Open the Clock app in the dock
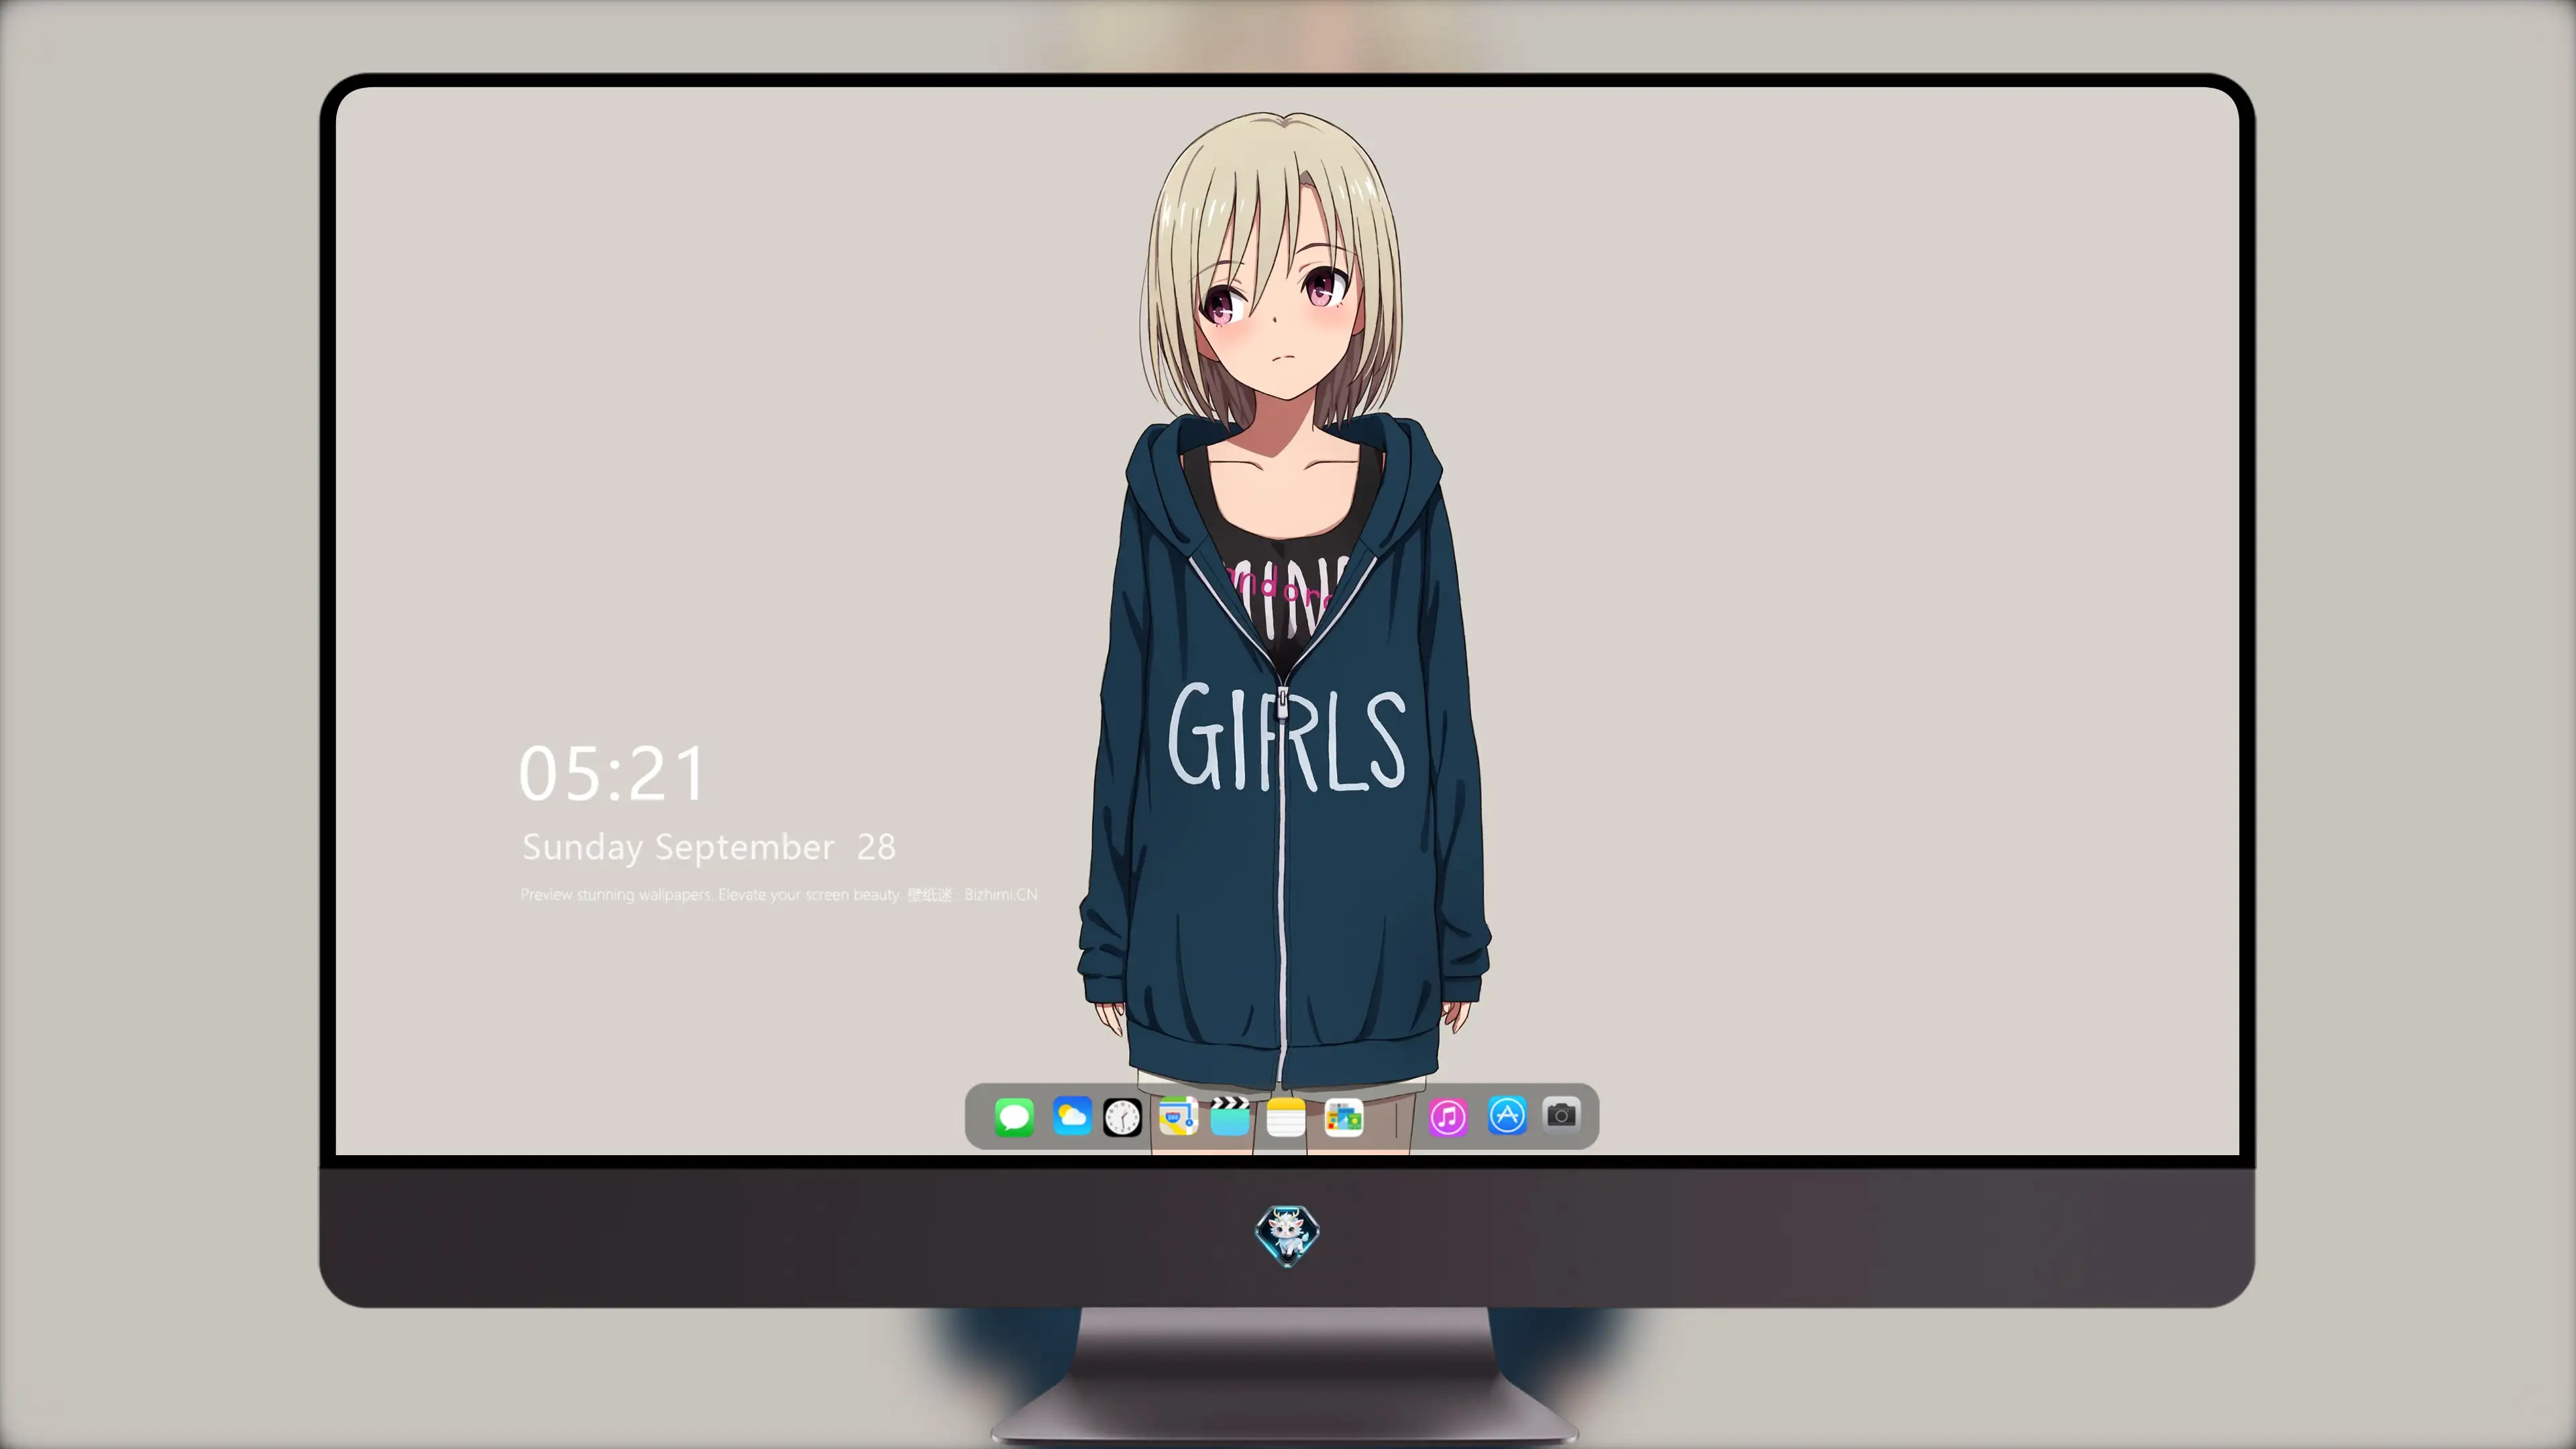 [x=1122, y=1117]
